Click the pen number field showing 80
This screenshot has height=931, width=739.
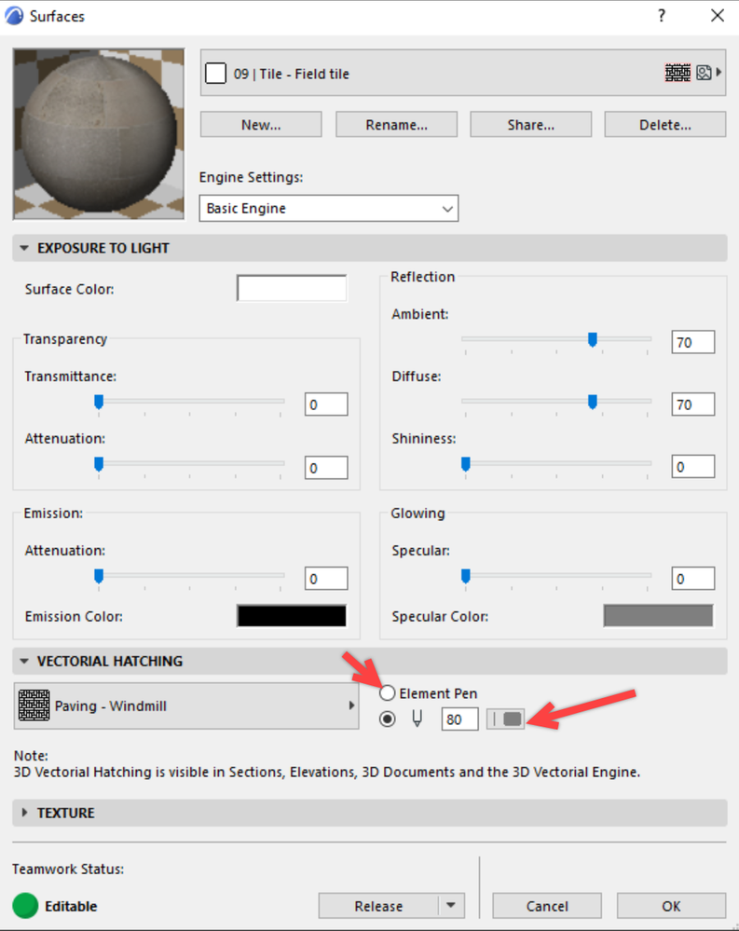pos(460,719)
